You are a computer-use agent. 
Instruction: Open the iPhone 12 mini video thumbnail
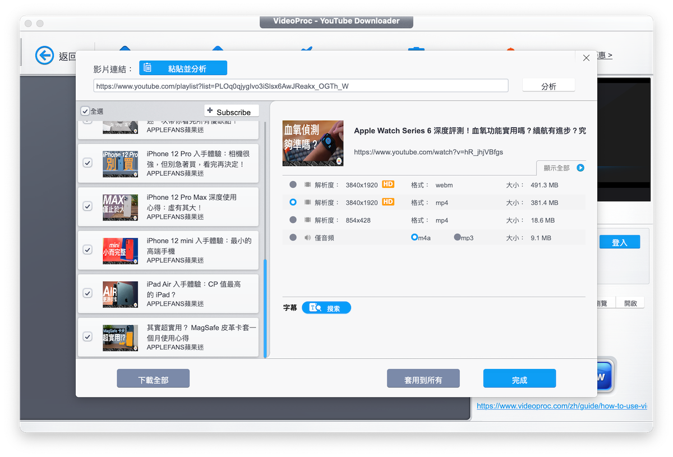pos(121,251)
